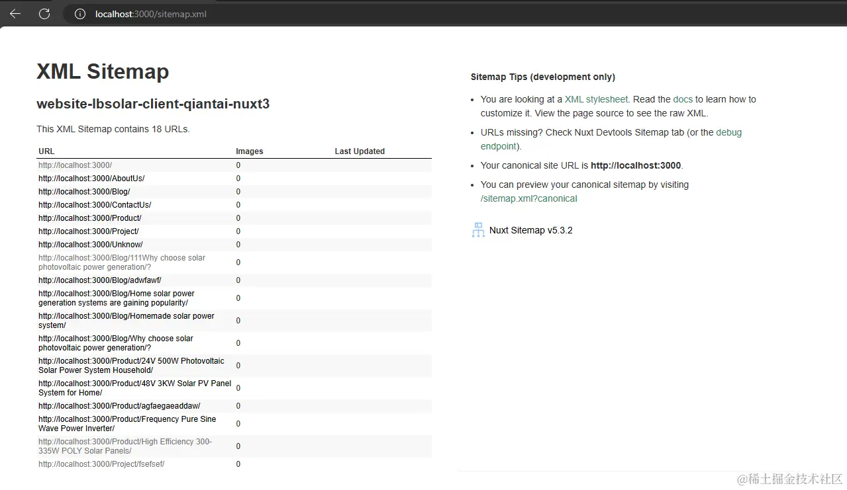
Task: Visit the /sitemap.xml?canonical link
Action: pos(528,198)
